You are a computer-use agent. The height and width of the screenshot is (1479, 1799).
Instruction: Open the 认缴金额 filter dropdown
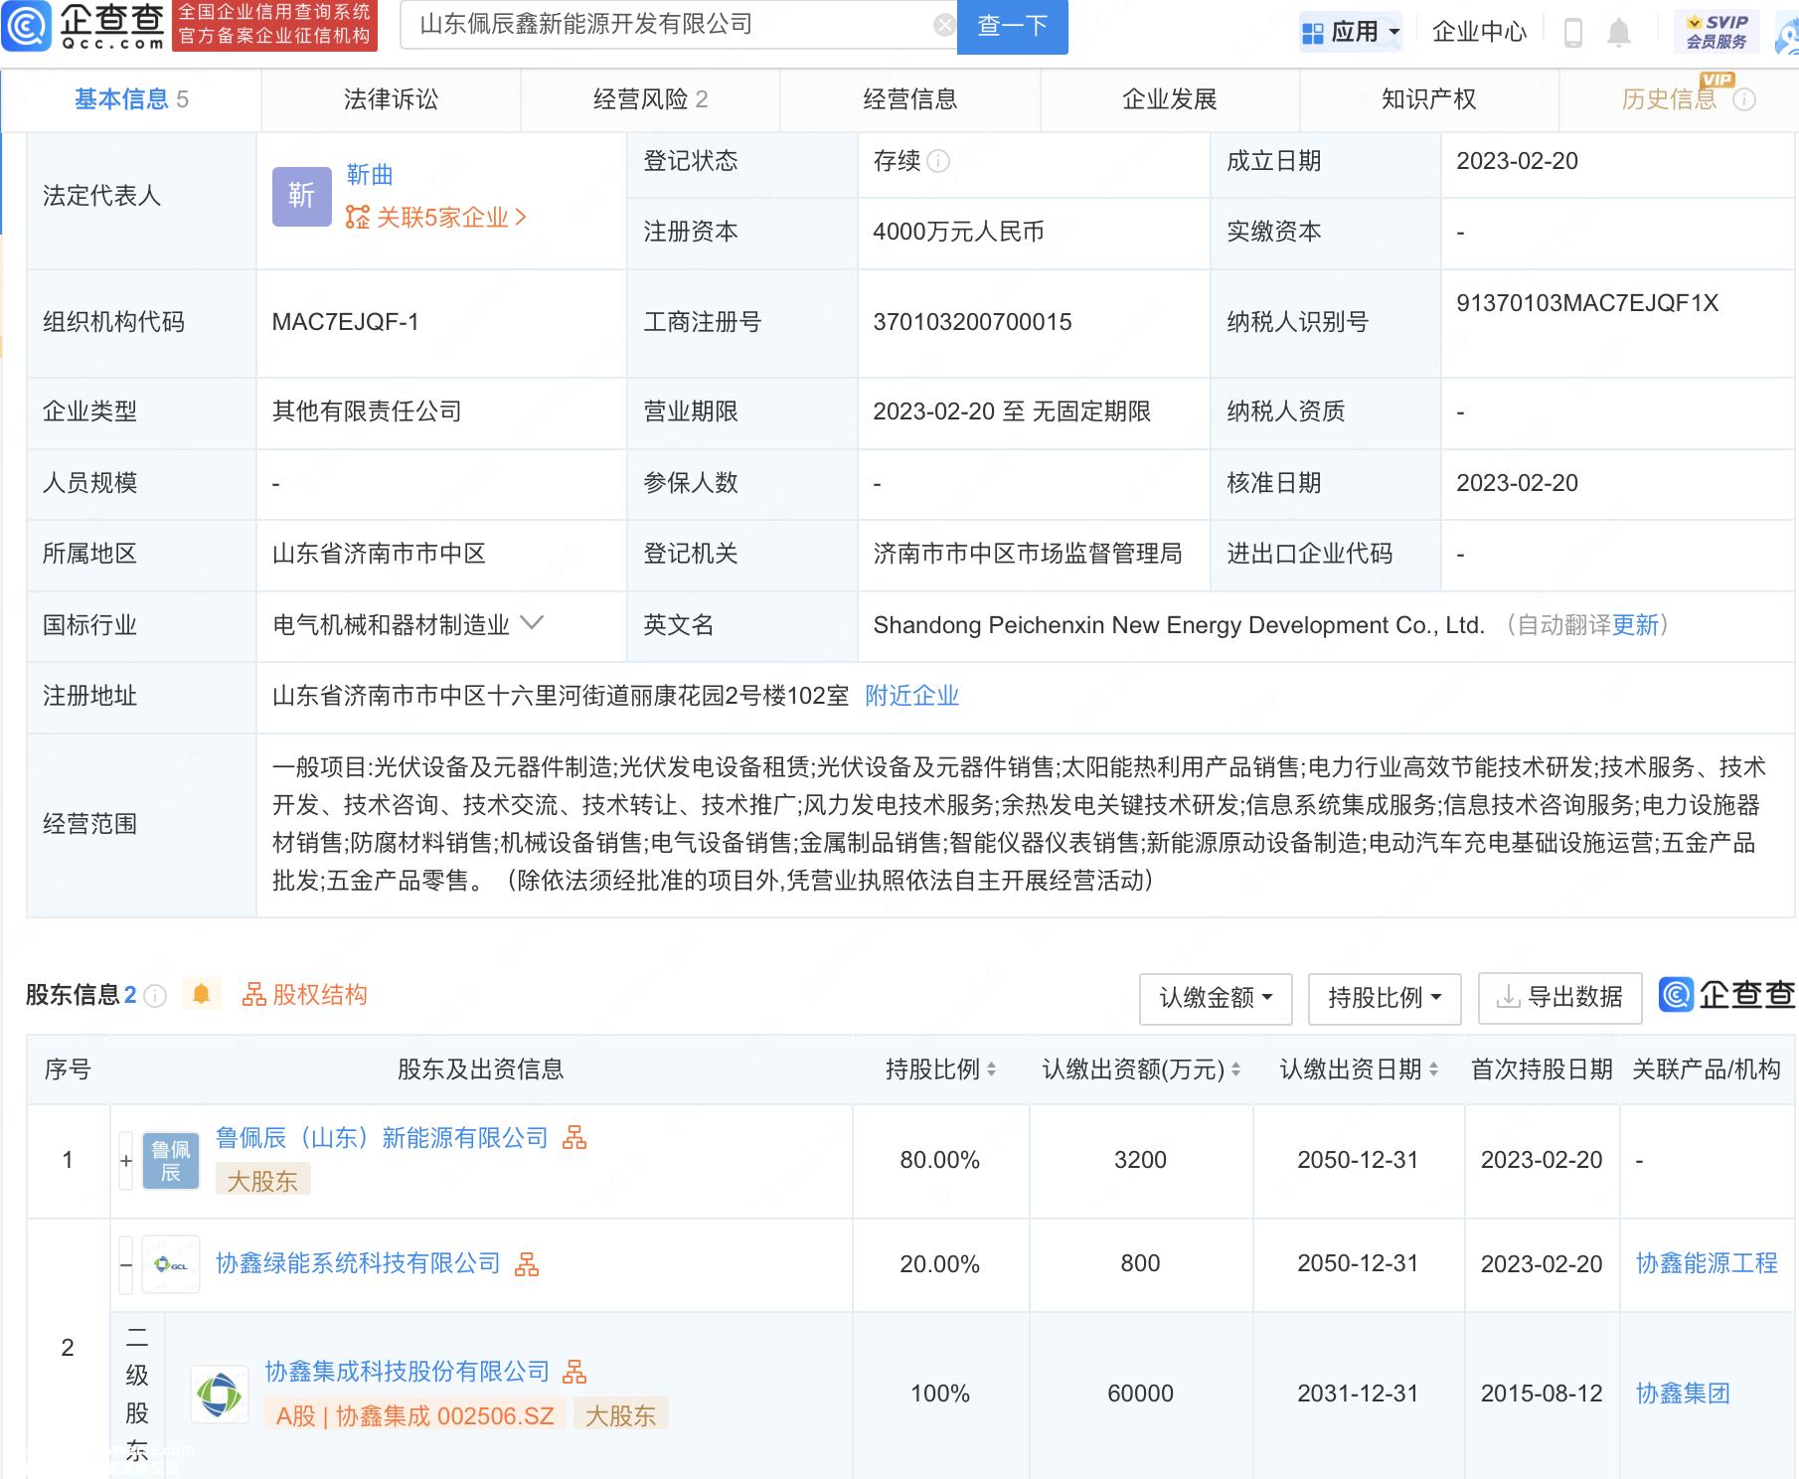coord(1216,998)
